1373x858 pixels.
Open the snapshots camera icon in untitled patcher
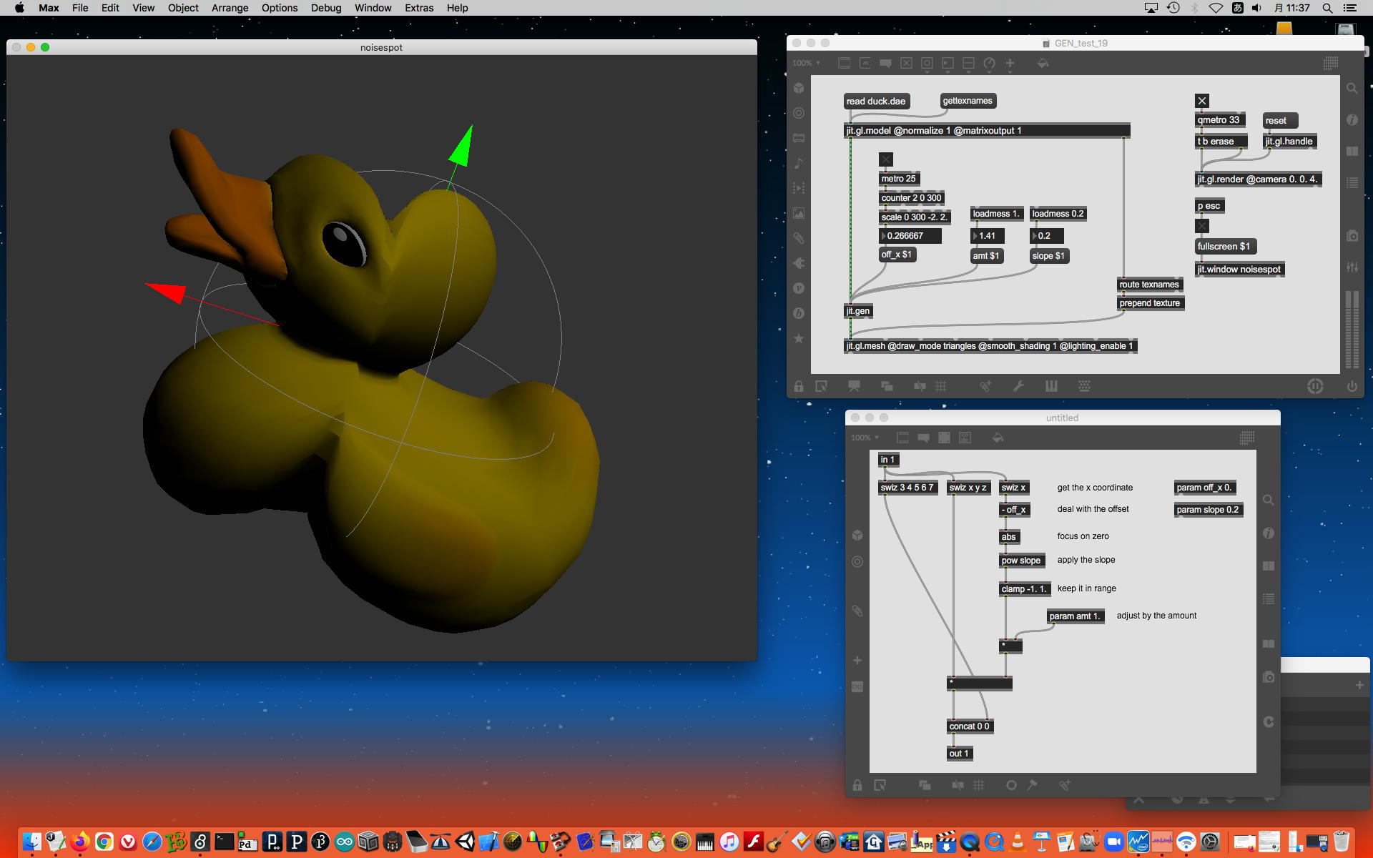point(1269,676)
